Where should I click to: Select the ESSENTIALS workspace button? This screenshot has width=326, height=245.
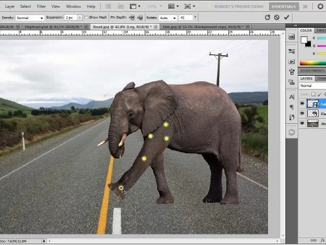pyautogui.click(x=284, y=6)
